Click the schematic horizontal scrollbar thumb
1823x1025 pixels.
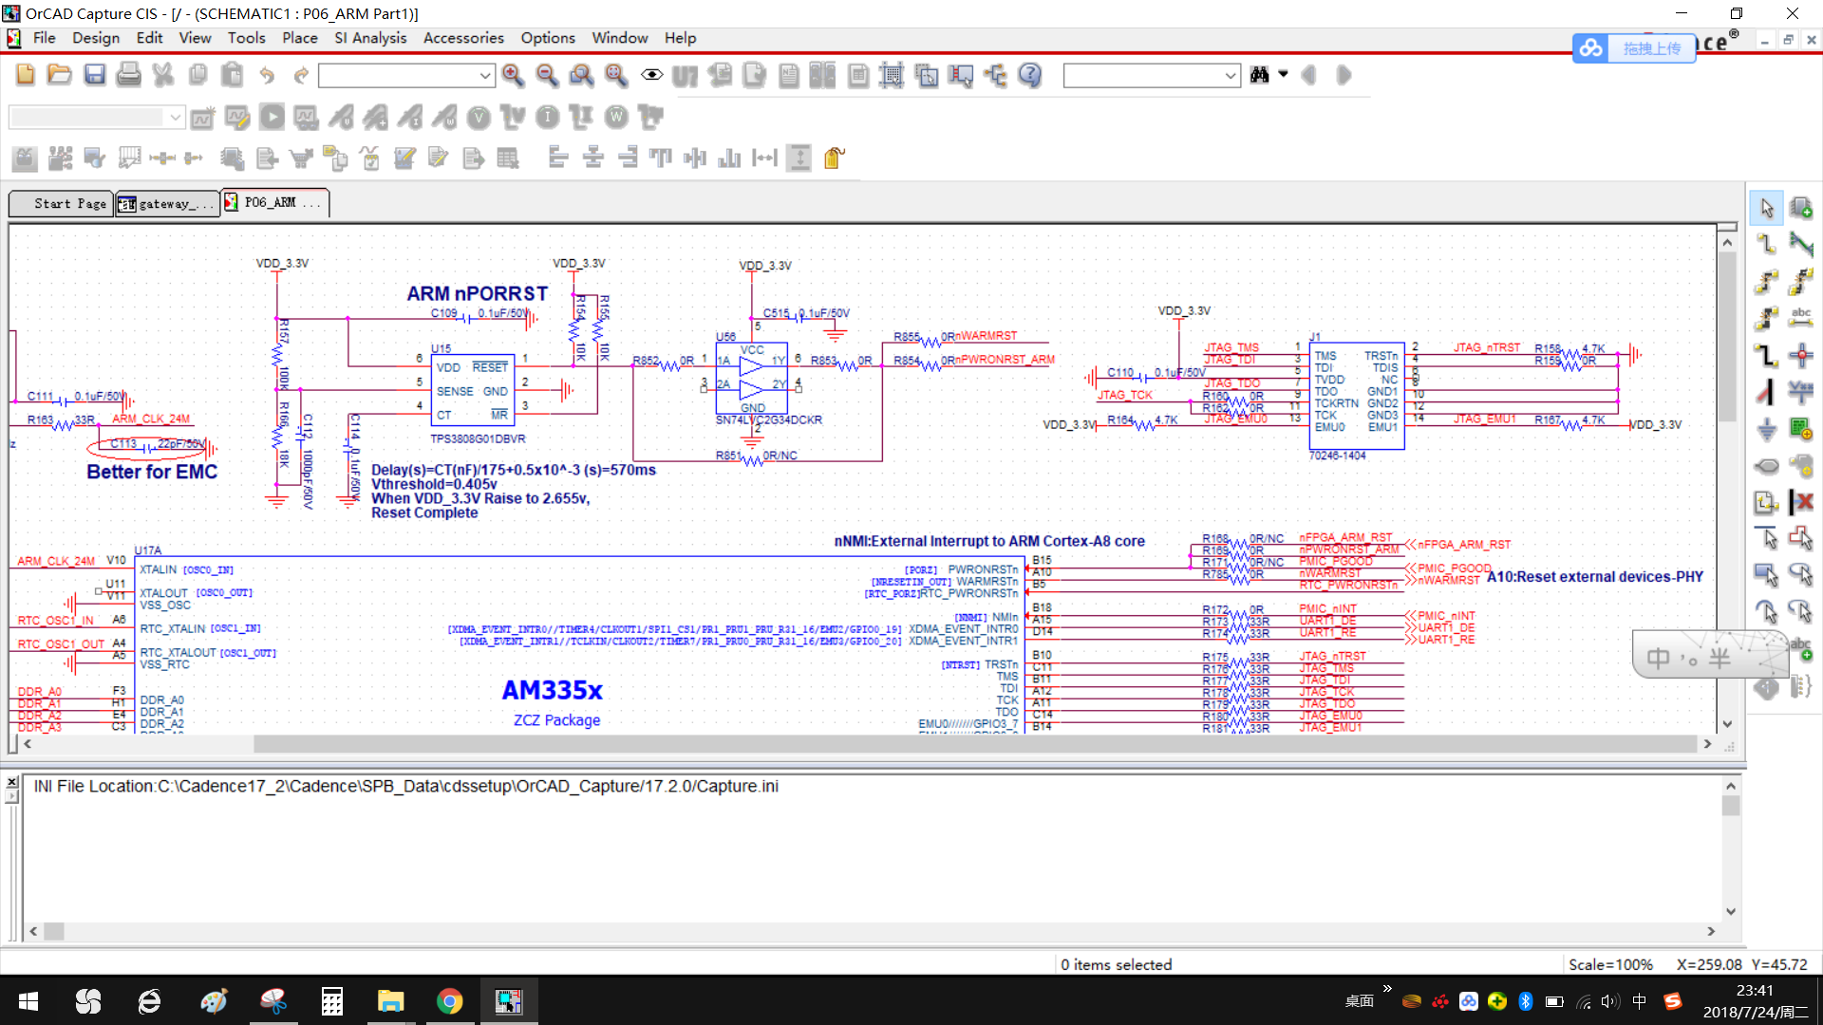(x=974, y=744)
